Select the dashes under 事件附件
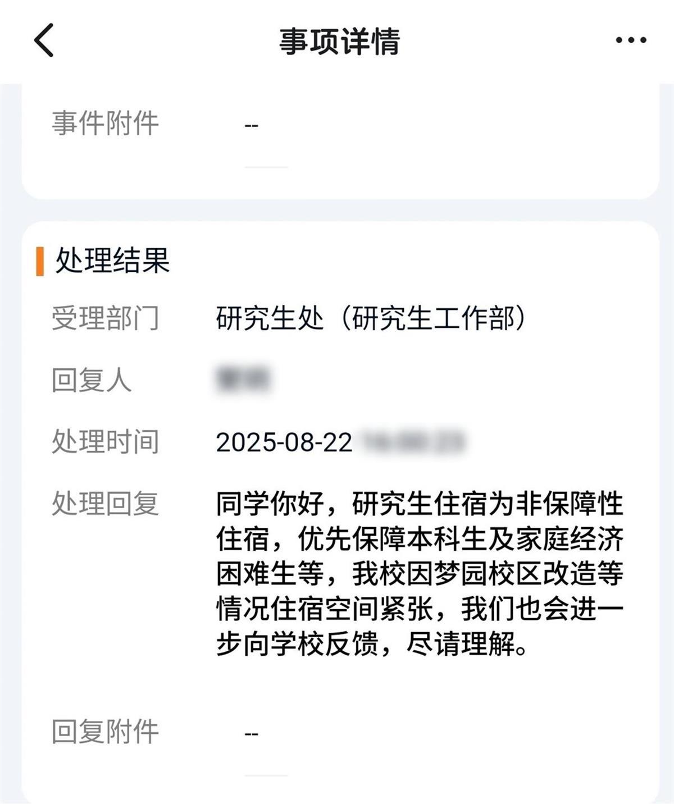Image resolution: width=674 pixels, height=804 pixels. [x=251, y=125]
